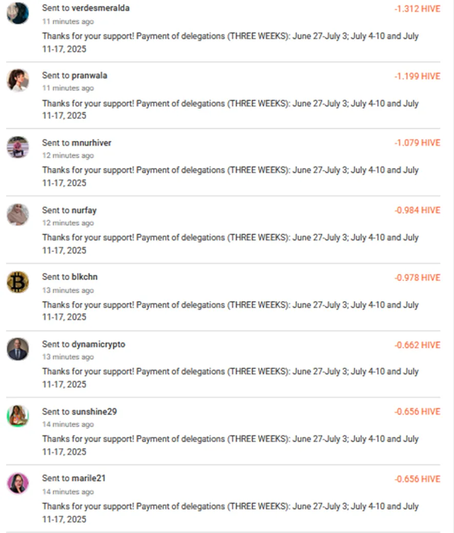Click pranwala's avatar picture
454x533 pixels.
(x=18, y=80)
